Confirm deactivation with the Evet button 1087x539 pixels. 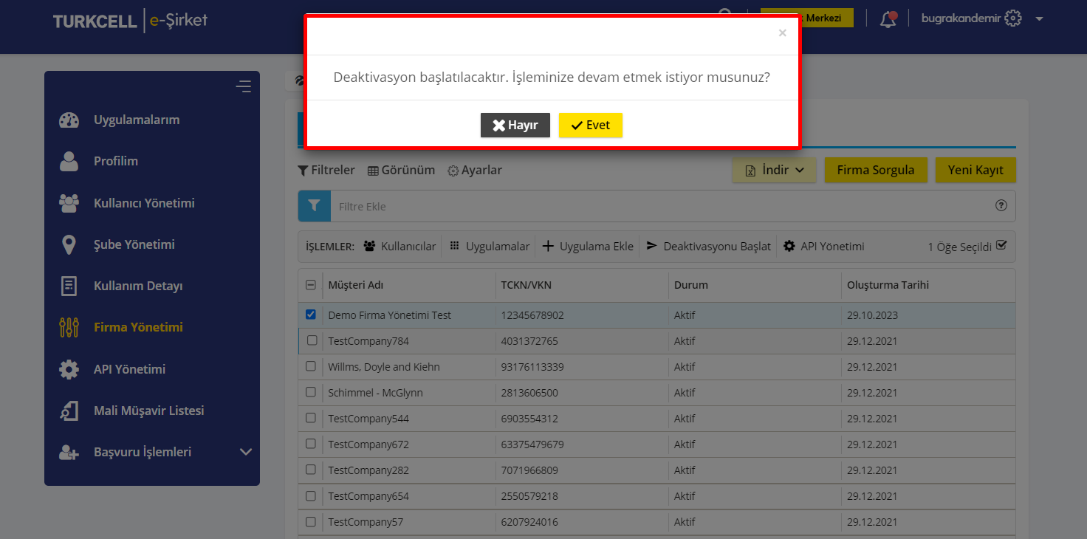(x=591, y=126)
